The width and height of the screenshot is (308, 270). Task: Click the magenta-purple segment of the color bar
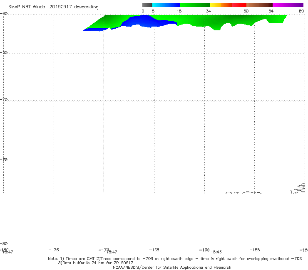(x=288, y=5)
